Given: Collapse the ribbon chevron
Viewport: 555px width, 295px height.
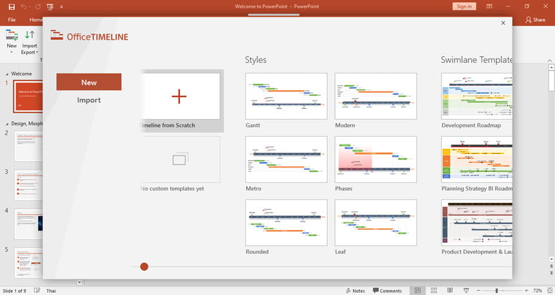Looking at the screenshot, I should 549,61.
